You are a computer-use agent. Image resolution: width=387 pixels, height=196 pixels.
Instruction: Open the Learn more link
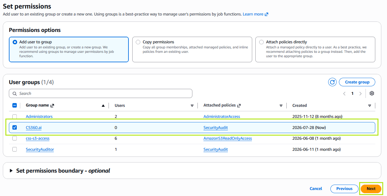[x=253, y=14]
